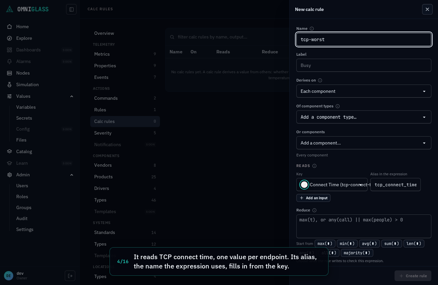Click the Home sidebar icon
The width and height of the screenshot is (438, 285).
[x=10, y=27]
